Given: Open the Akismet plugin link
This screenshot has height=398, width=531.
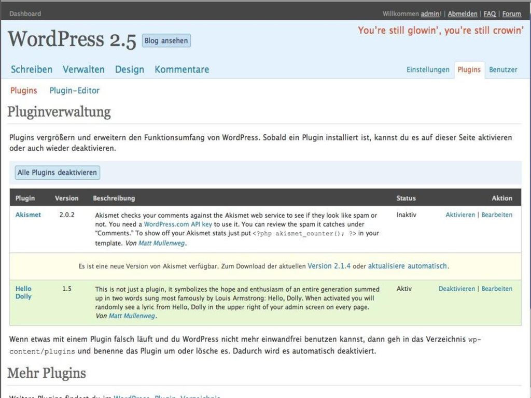Looking at the screenshot, I should [x=28, y=215].
